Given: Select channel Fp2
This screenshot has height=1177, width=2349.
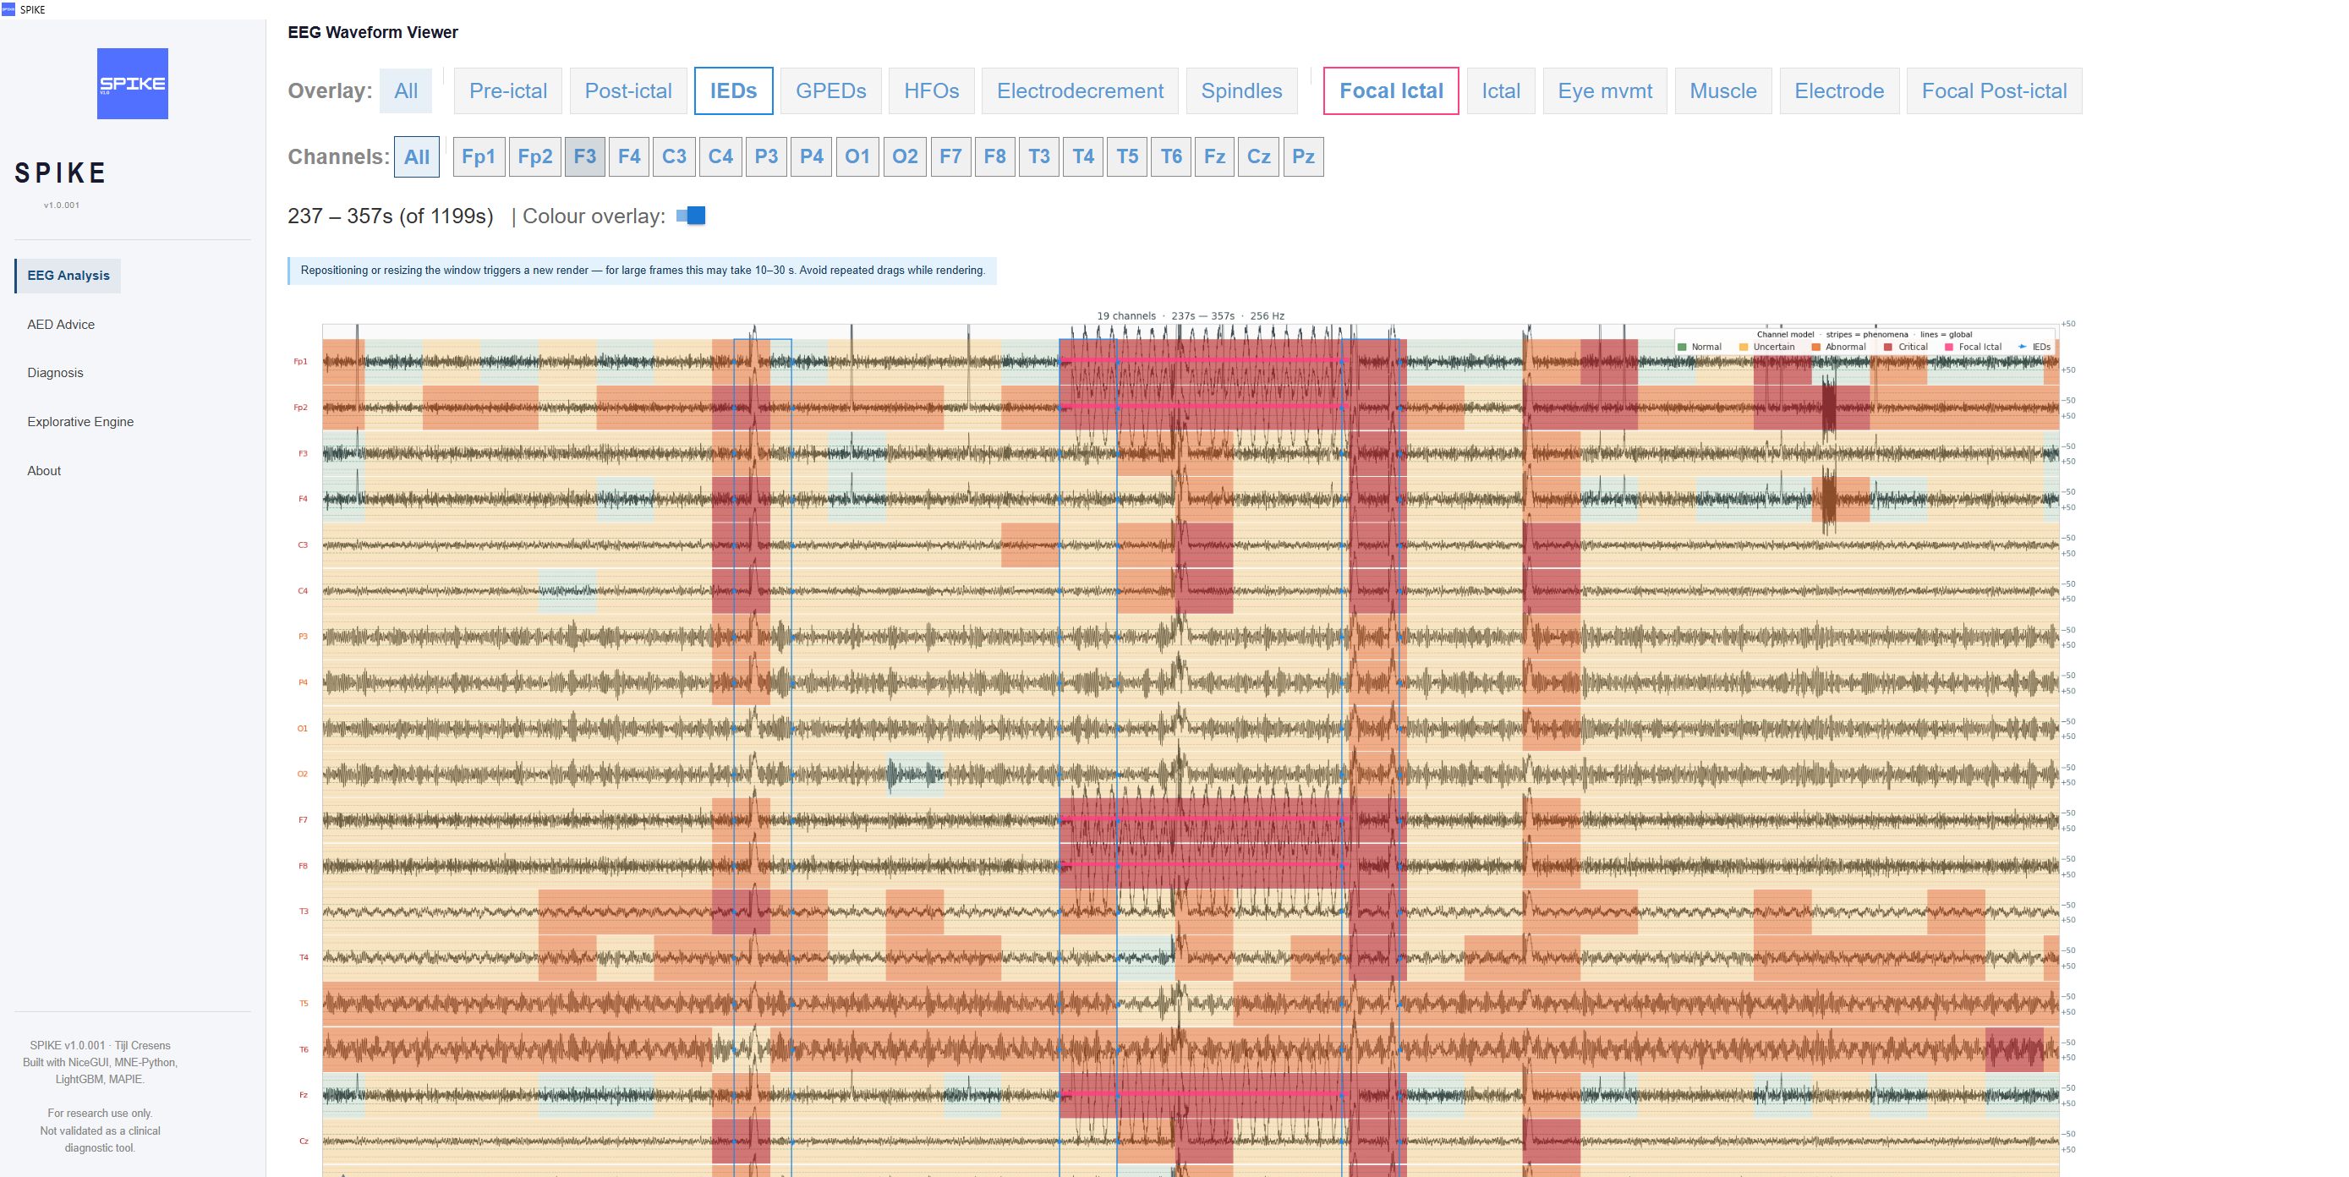Looking at the screenshot, I should [535, 156].
